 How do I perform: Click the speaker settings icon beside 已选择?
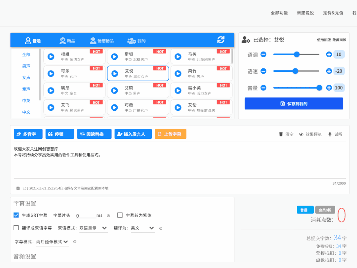(245, 40)
